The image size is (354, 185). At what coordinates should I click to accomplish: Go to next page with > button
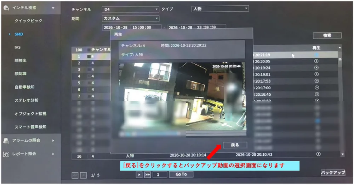[x=139, y=174]
